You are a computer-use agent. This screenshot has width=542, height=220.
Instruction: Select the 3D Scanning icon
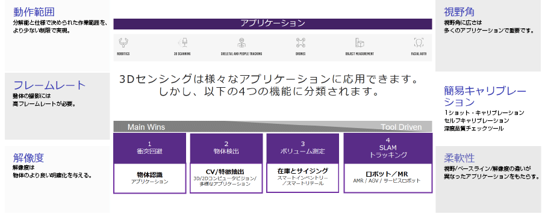(x=183, y=43)
